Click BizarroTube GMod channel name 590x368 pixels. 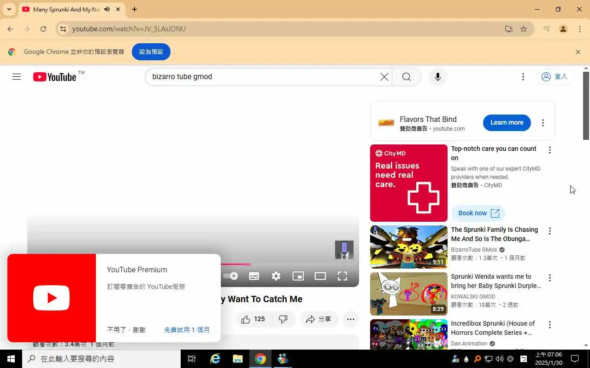tap(474, 250)
